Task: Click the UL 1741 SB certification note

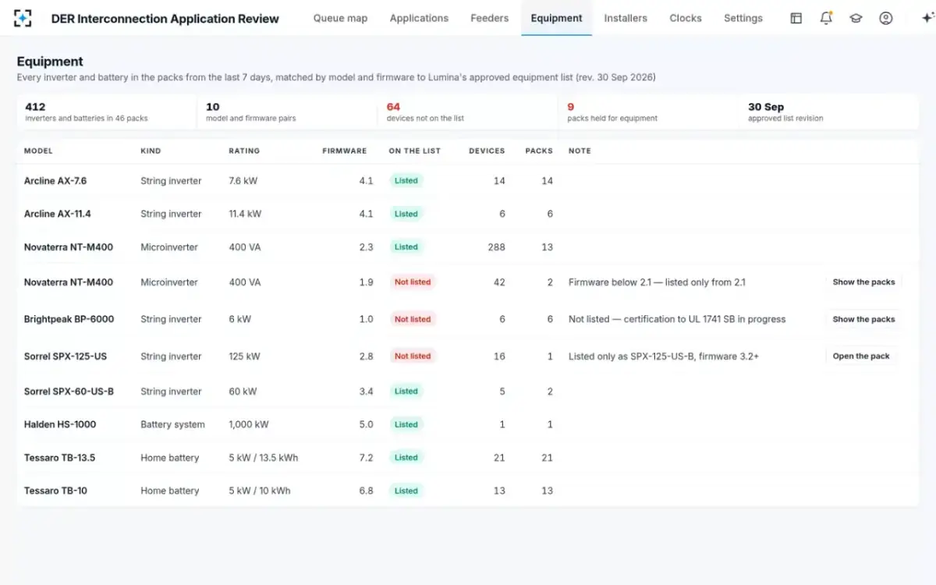Action: [x=677, y=319]
